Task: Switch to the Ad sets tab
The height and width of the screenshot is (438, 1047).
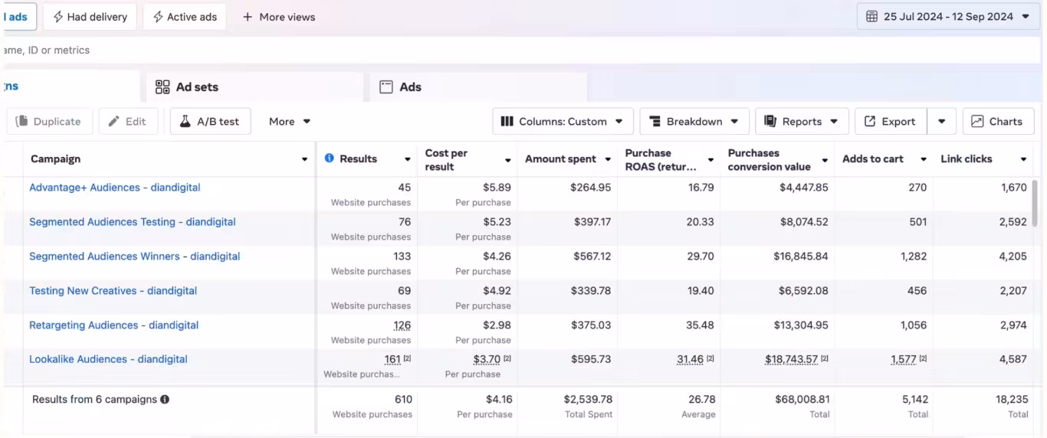Action: tap(254, 87)
